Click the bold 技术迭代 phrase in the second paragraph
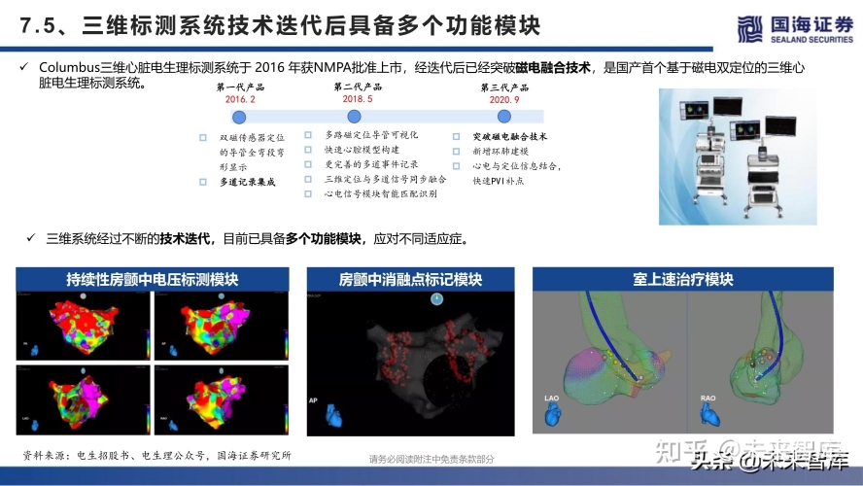 tap(185, 238)
